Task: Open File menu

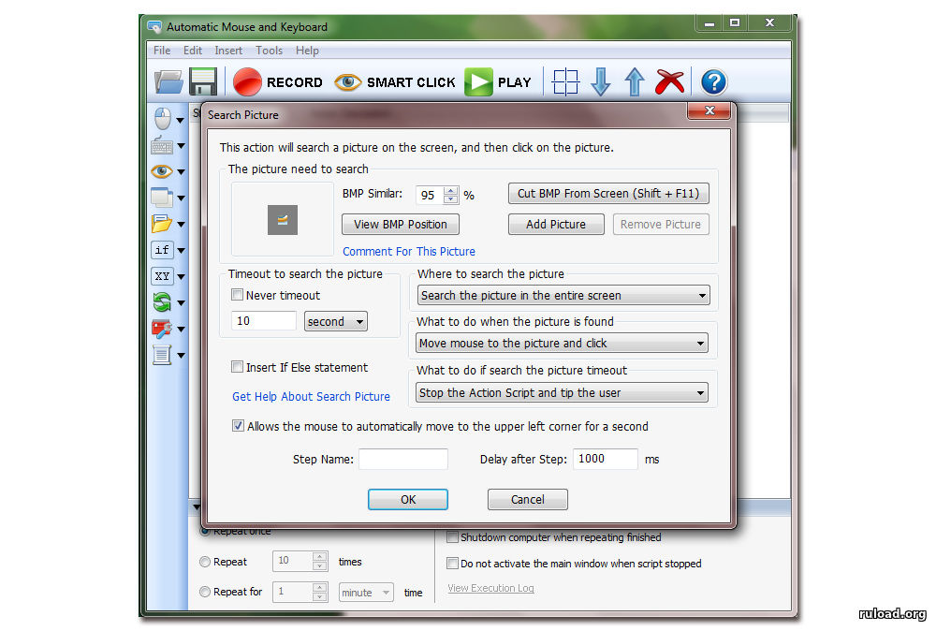Action: coord(162,51)
